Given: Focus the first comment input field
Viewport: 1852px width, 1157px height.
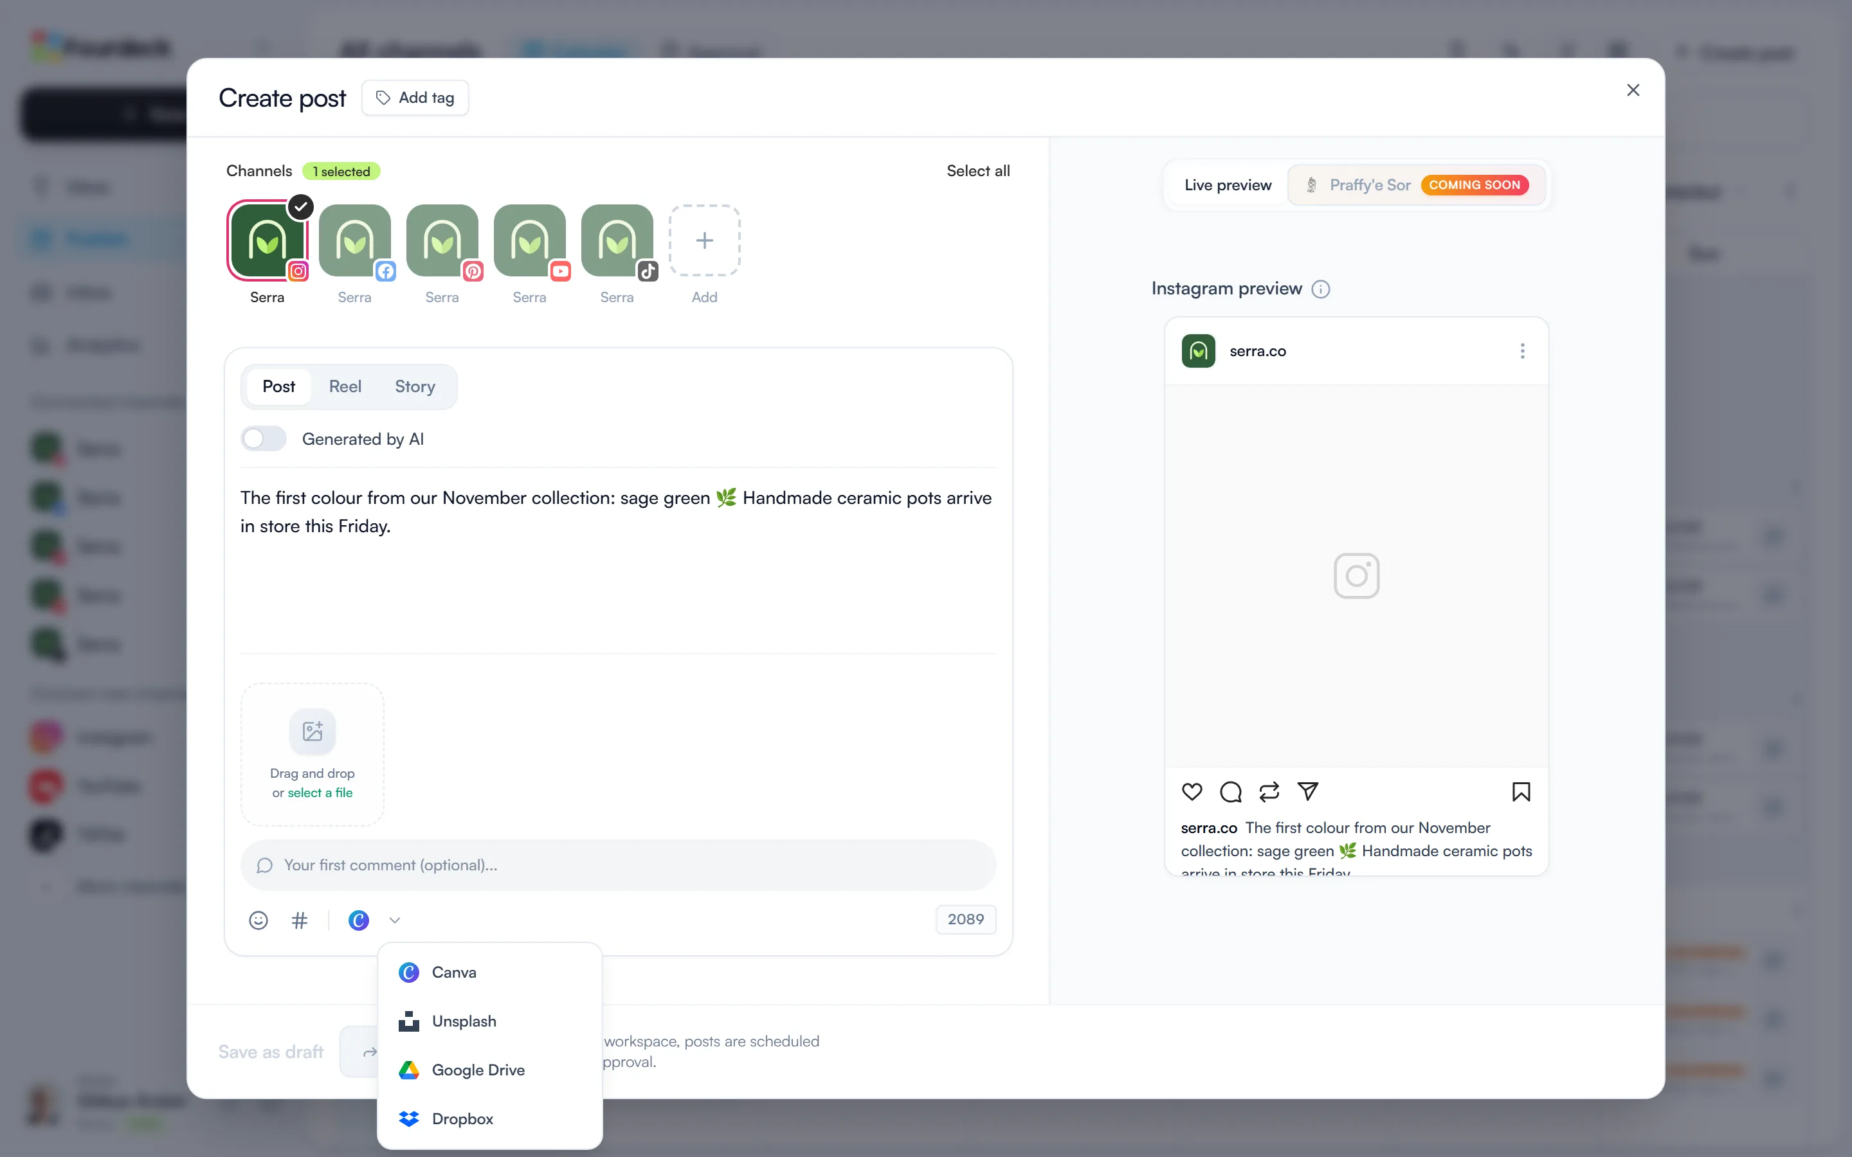Looking at the screenshot, I should click(617, 865).
